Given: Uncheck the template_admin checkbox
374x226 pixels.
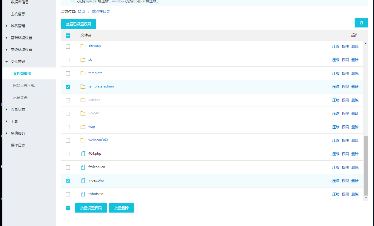Looking at the screenshot, I should point(68,87).
